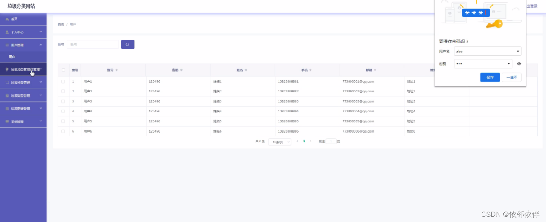Open the 用户 submenu item
Viewport: 546px width, 222px height.
[x=12, y=57]
